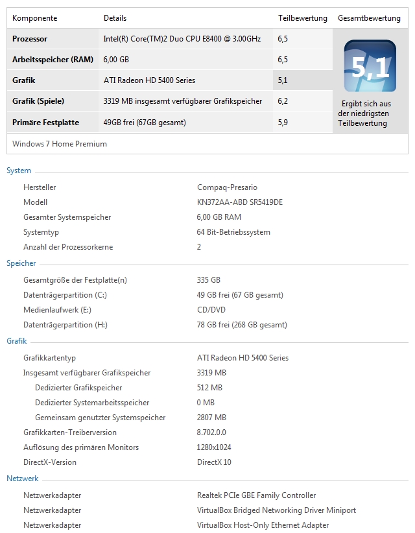The image size is (415, 533).
Task: Click the Gesamtgröße der Festplatte(n) value 335 GB
Action: 208,280
